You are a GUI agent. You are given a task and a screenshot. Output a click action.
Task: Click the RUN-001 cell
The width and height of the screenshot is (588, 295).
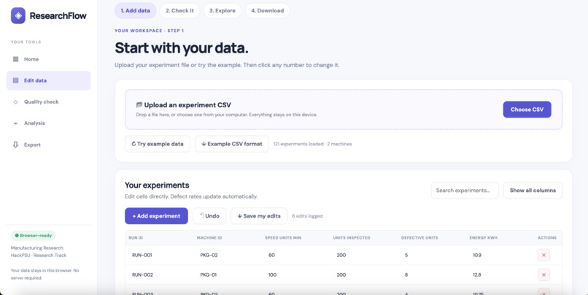coord(142,256)
